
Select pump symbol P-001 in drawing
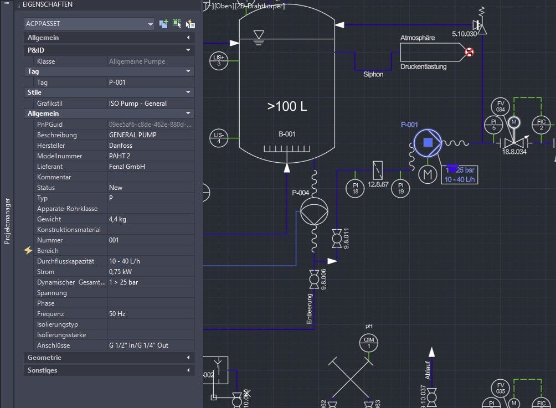coord(428,143)
